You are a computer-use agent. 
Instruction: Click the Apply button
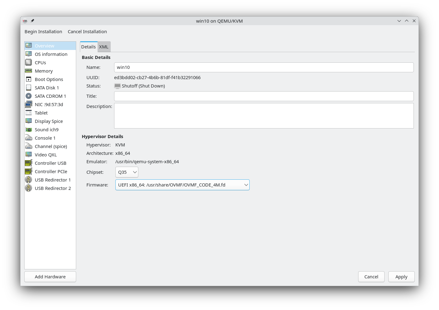(401, 277)
